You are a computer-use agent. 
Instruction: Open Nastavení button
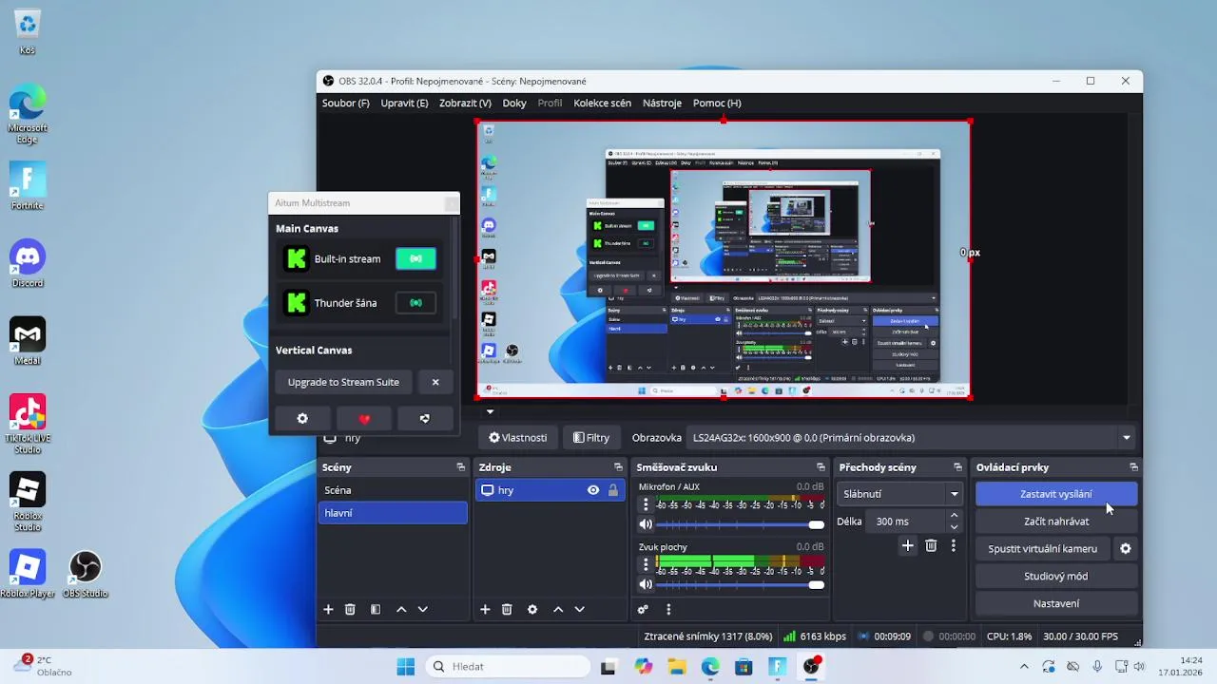click(1056, 603)
